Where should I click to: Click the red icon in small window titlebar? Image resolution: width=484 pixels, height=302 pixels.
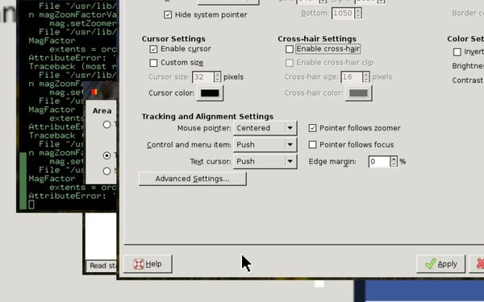pyautogui.click(x=94, y=92)
